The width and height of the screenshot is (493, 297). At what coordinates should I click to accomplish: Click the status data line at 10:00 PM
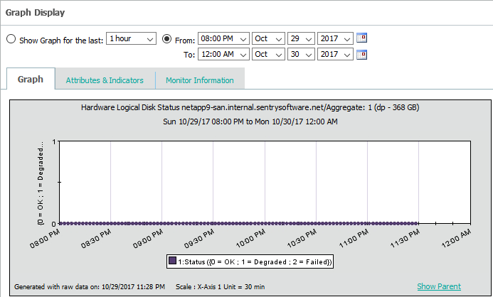[x=265, y=223]
